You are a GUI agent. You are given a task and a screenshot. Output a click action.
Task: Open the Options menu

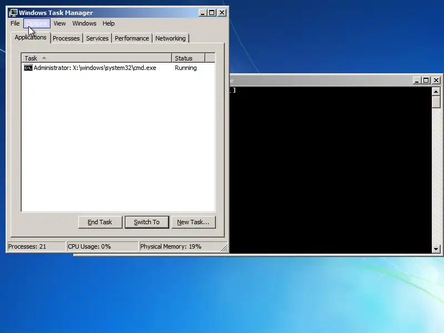coord(37,23)
